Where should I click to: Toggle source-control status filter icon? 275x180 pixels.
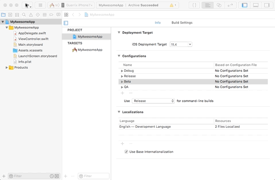point(57,176)
